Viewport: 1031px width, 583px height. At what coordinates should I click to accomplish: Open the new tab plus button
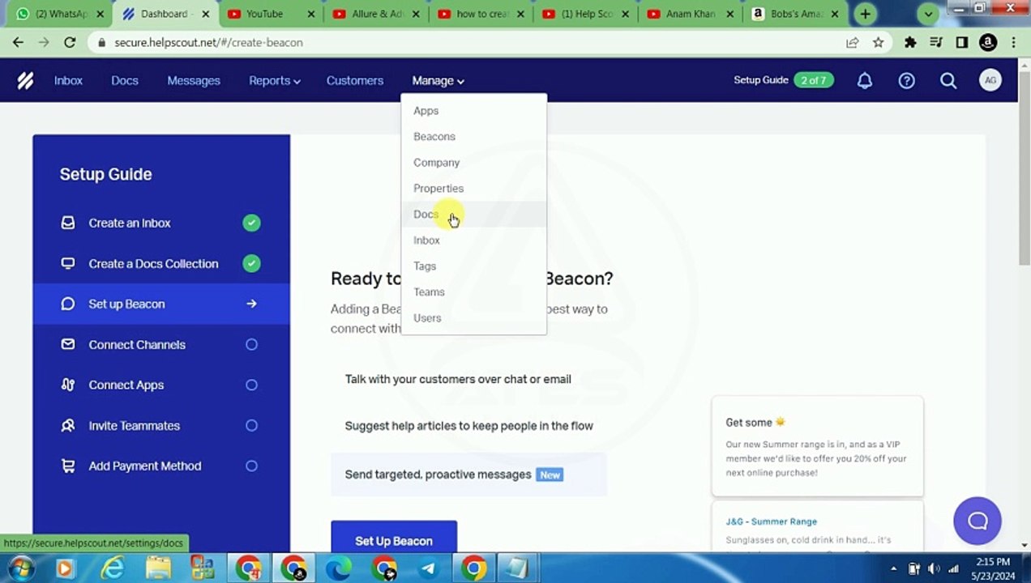pyautogui.click(x=865, y=14)
